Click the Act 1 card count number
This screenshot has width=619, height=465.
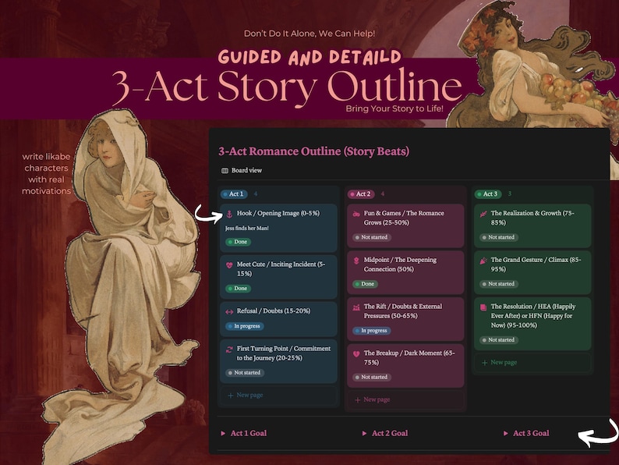[256, 194]
